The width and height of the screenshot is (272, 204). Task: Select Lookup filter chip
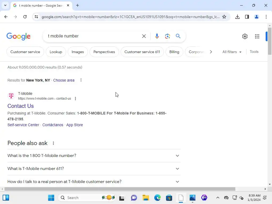coord(56,52)
